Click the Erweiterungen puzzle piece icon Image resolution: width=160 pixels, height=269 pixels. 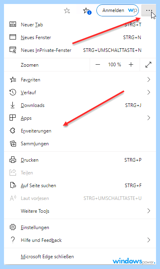[x=12, y=131]
